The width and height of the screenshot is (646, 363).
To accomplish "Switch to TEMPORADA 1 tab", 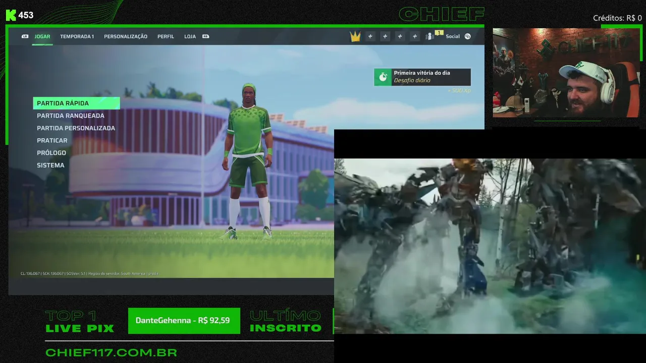I will pyautogui.click(x=77, y=36).
